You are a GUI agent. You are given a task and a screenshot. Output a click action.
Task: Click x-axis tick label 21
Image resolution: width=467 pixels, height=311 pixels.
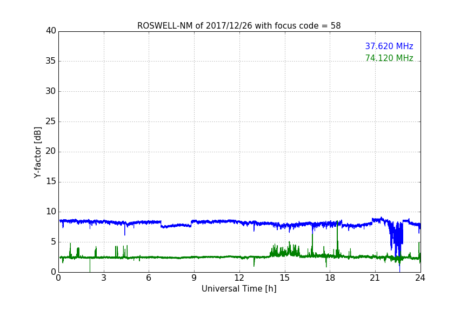pyautogui.click(x=375, y=278)
